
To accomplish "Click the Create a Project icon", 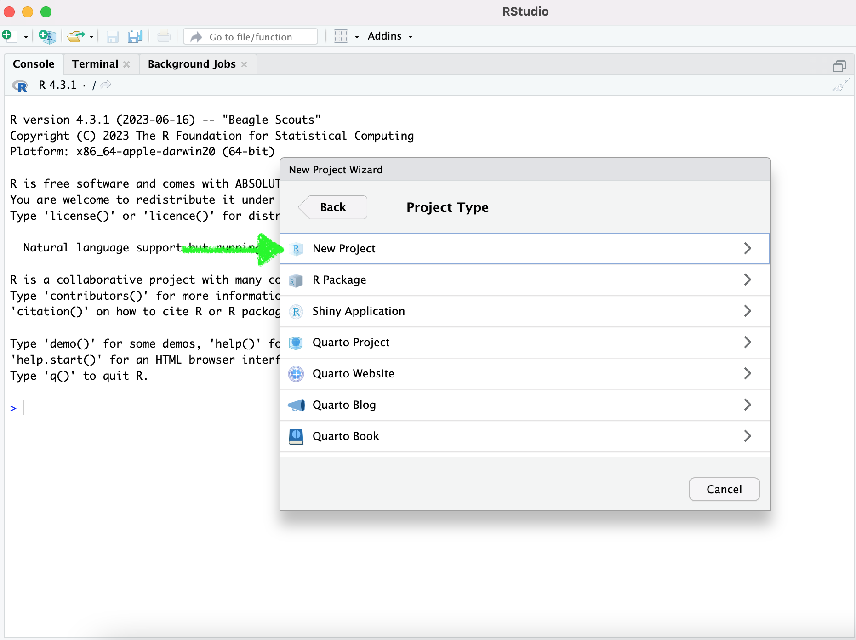I will pyautogui.click(x=47, y=36).
